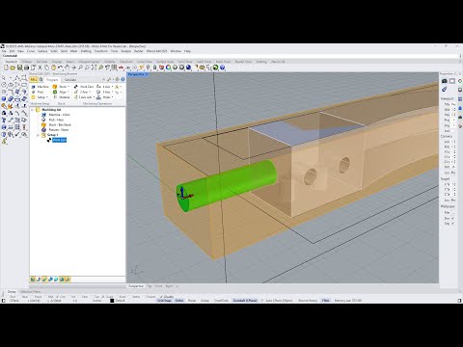The width and height of the screenshot is (463, 347).
Task: Click the Material button in RhinoCAM Stock group
Action: point(61,97)
